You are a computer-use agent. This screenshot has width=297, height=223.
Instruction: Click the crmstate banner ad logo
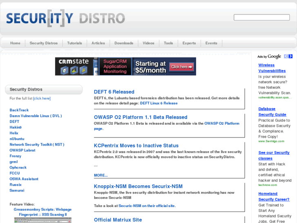(74, 61)
